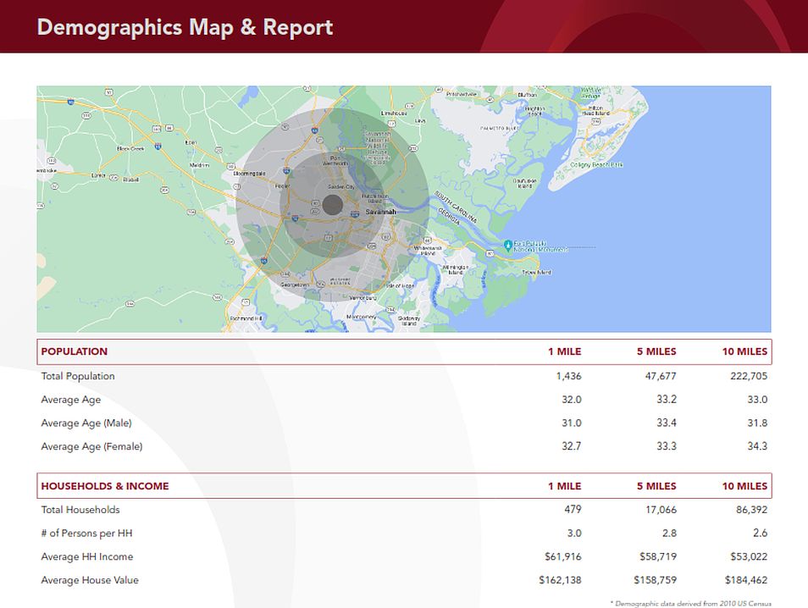
Task: Click the Average Age row label
Action: [x=71, y=400]
